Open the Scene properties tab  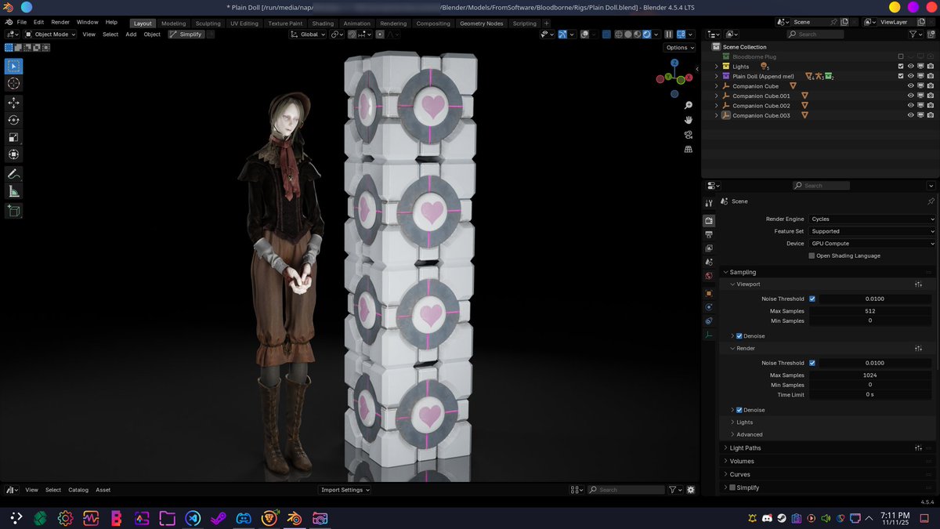pyautogui.click(x=709, y=262)
